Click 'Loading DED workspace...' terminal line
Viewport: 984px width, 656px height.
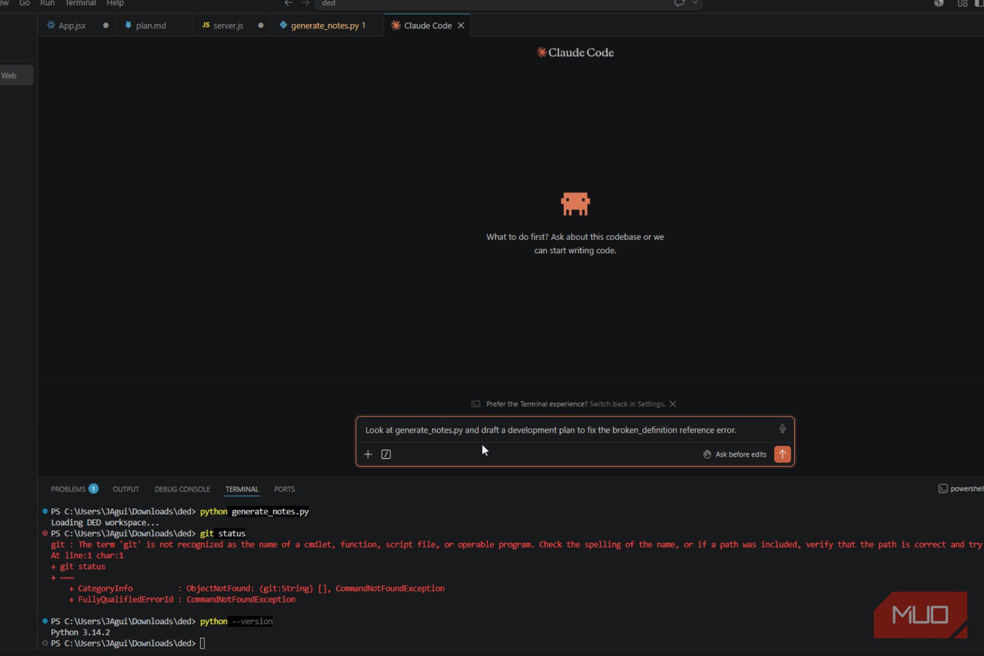pos(105,522)
